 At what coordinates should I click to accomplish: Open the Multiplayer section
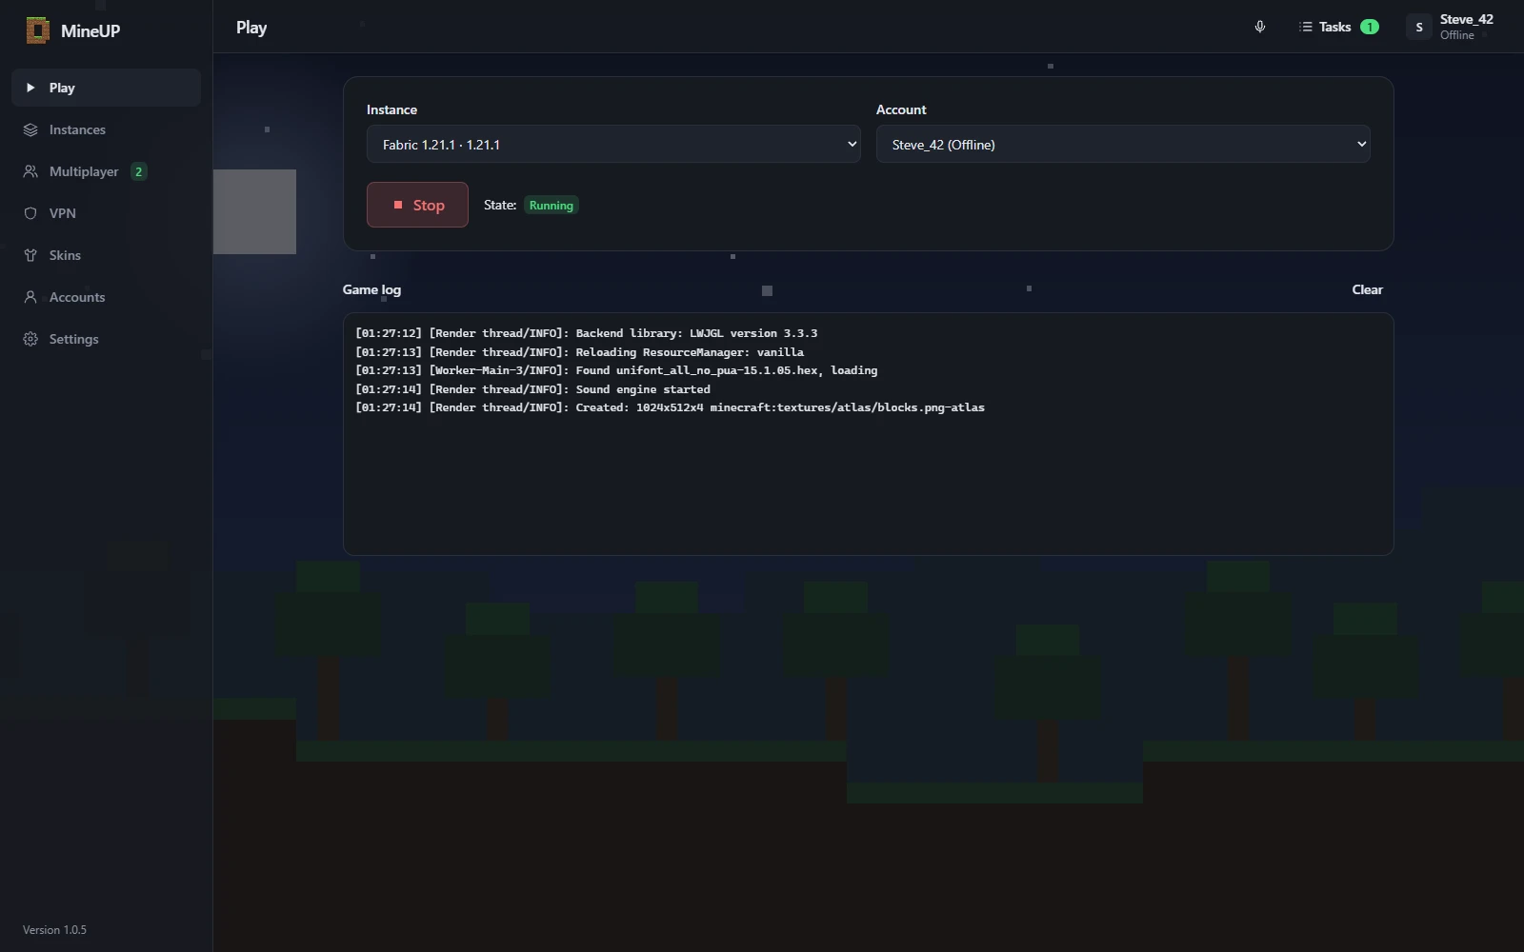coord(106,171)
